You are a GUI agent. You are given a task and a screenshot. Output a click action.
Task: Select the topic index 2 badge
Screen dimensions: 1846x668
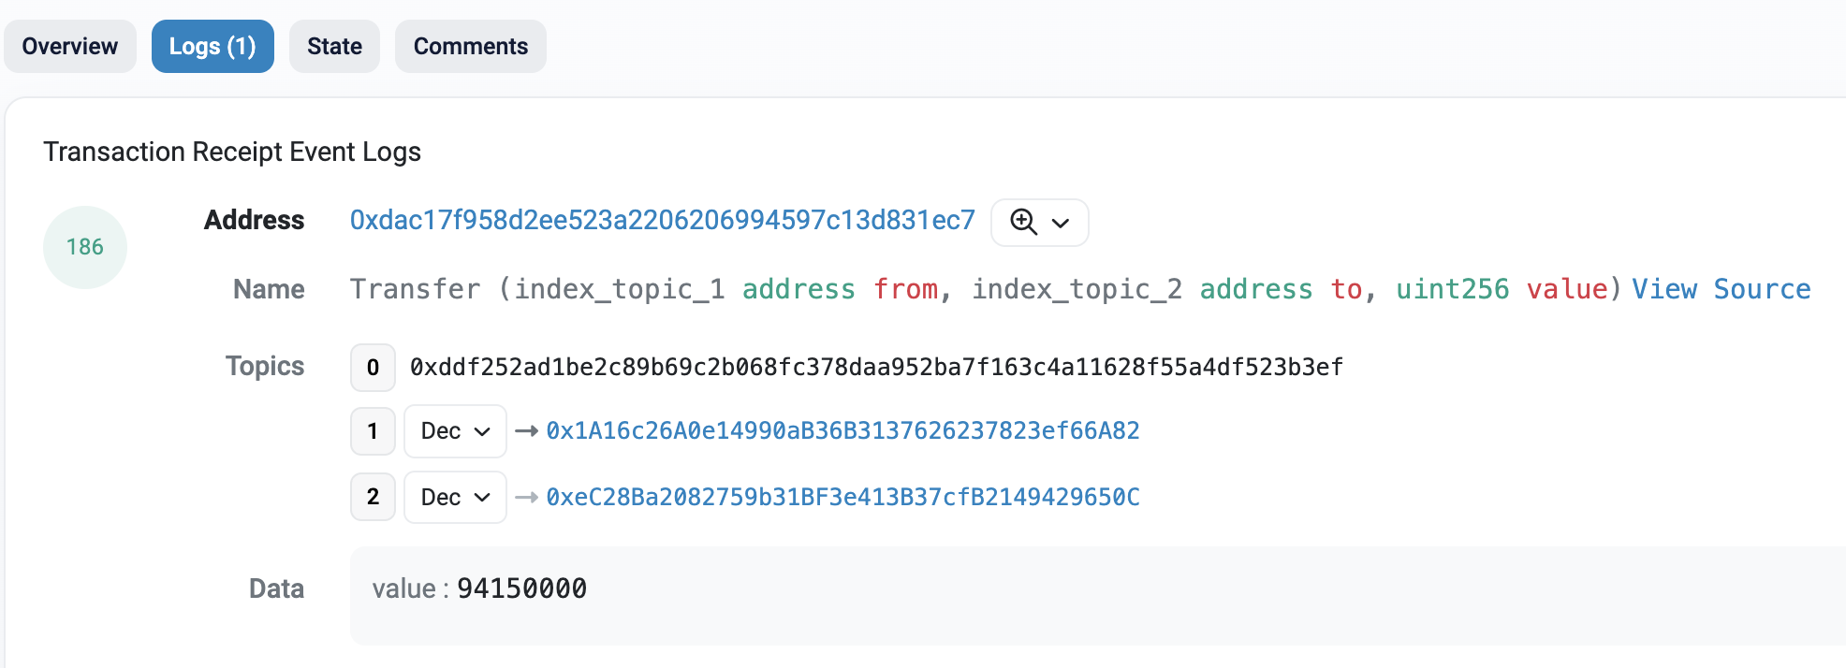pyautogui.click(x=373, y=497)
